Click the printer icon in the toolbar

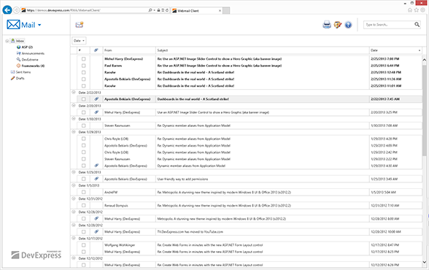pyautogui.click(x=327, y=25)
